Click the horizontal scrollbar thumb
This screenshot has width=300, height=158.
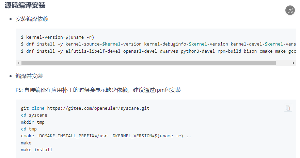148,63
